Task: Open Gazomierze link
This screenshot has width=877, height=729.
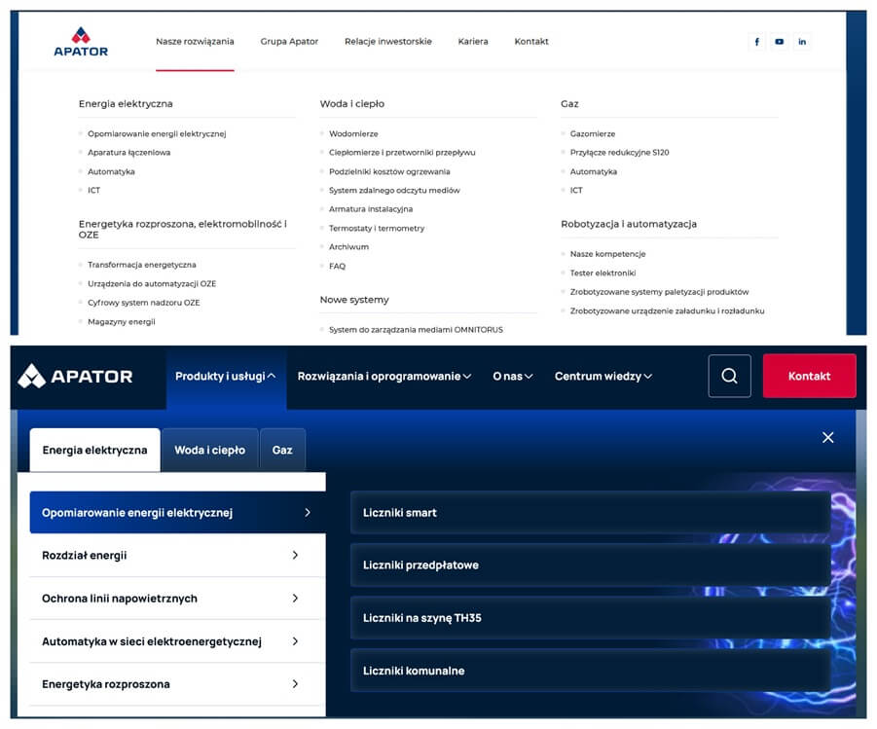Action: coord(593,133)
